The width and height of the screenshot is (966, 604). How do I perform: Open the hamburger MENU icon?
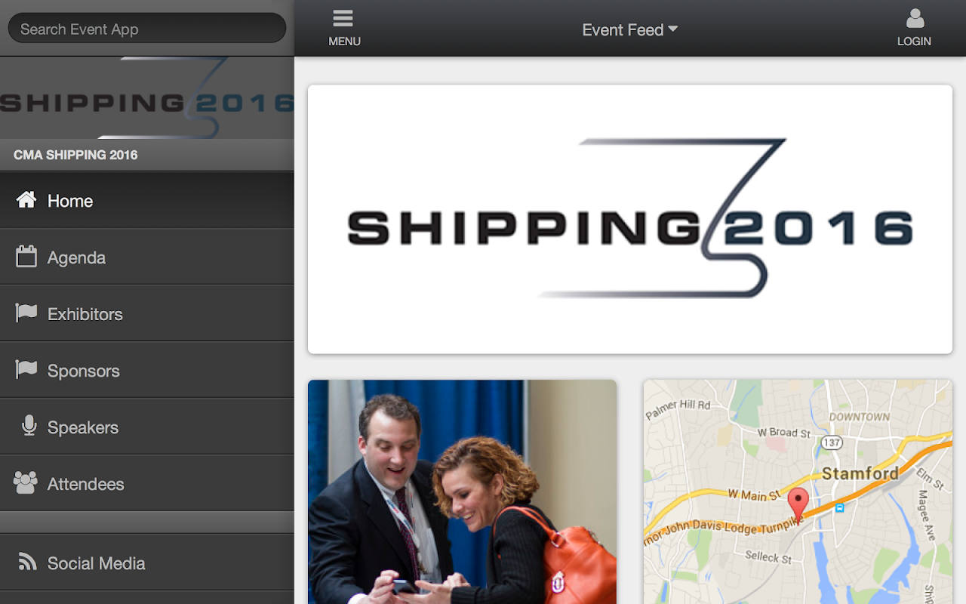click(x=343, y=18)
